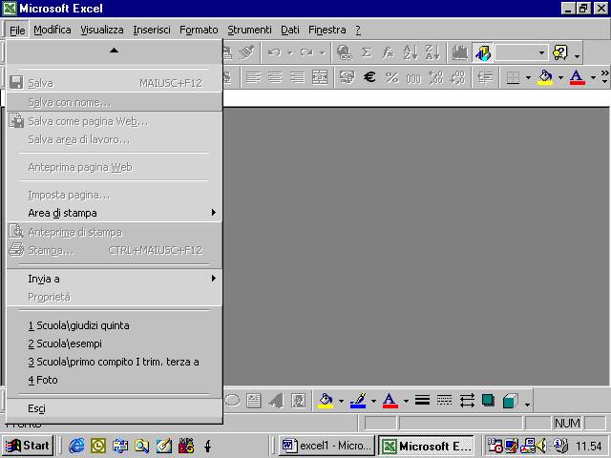Viewport: 611px width, 458px height.
Task: Open the Zoom combo box dropdown
Action: tap(541, 52)
